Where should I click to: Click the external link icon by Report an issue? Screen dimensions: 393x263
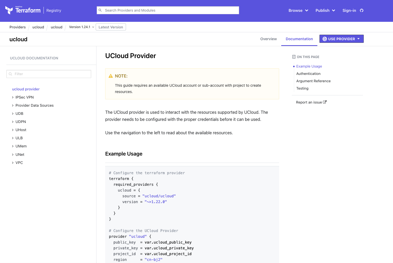coord(325,102)
